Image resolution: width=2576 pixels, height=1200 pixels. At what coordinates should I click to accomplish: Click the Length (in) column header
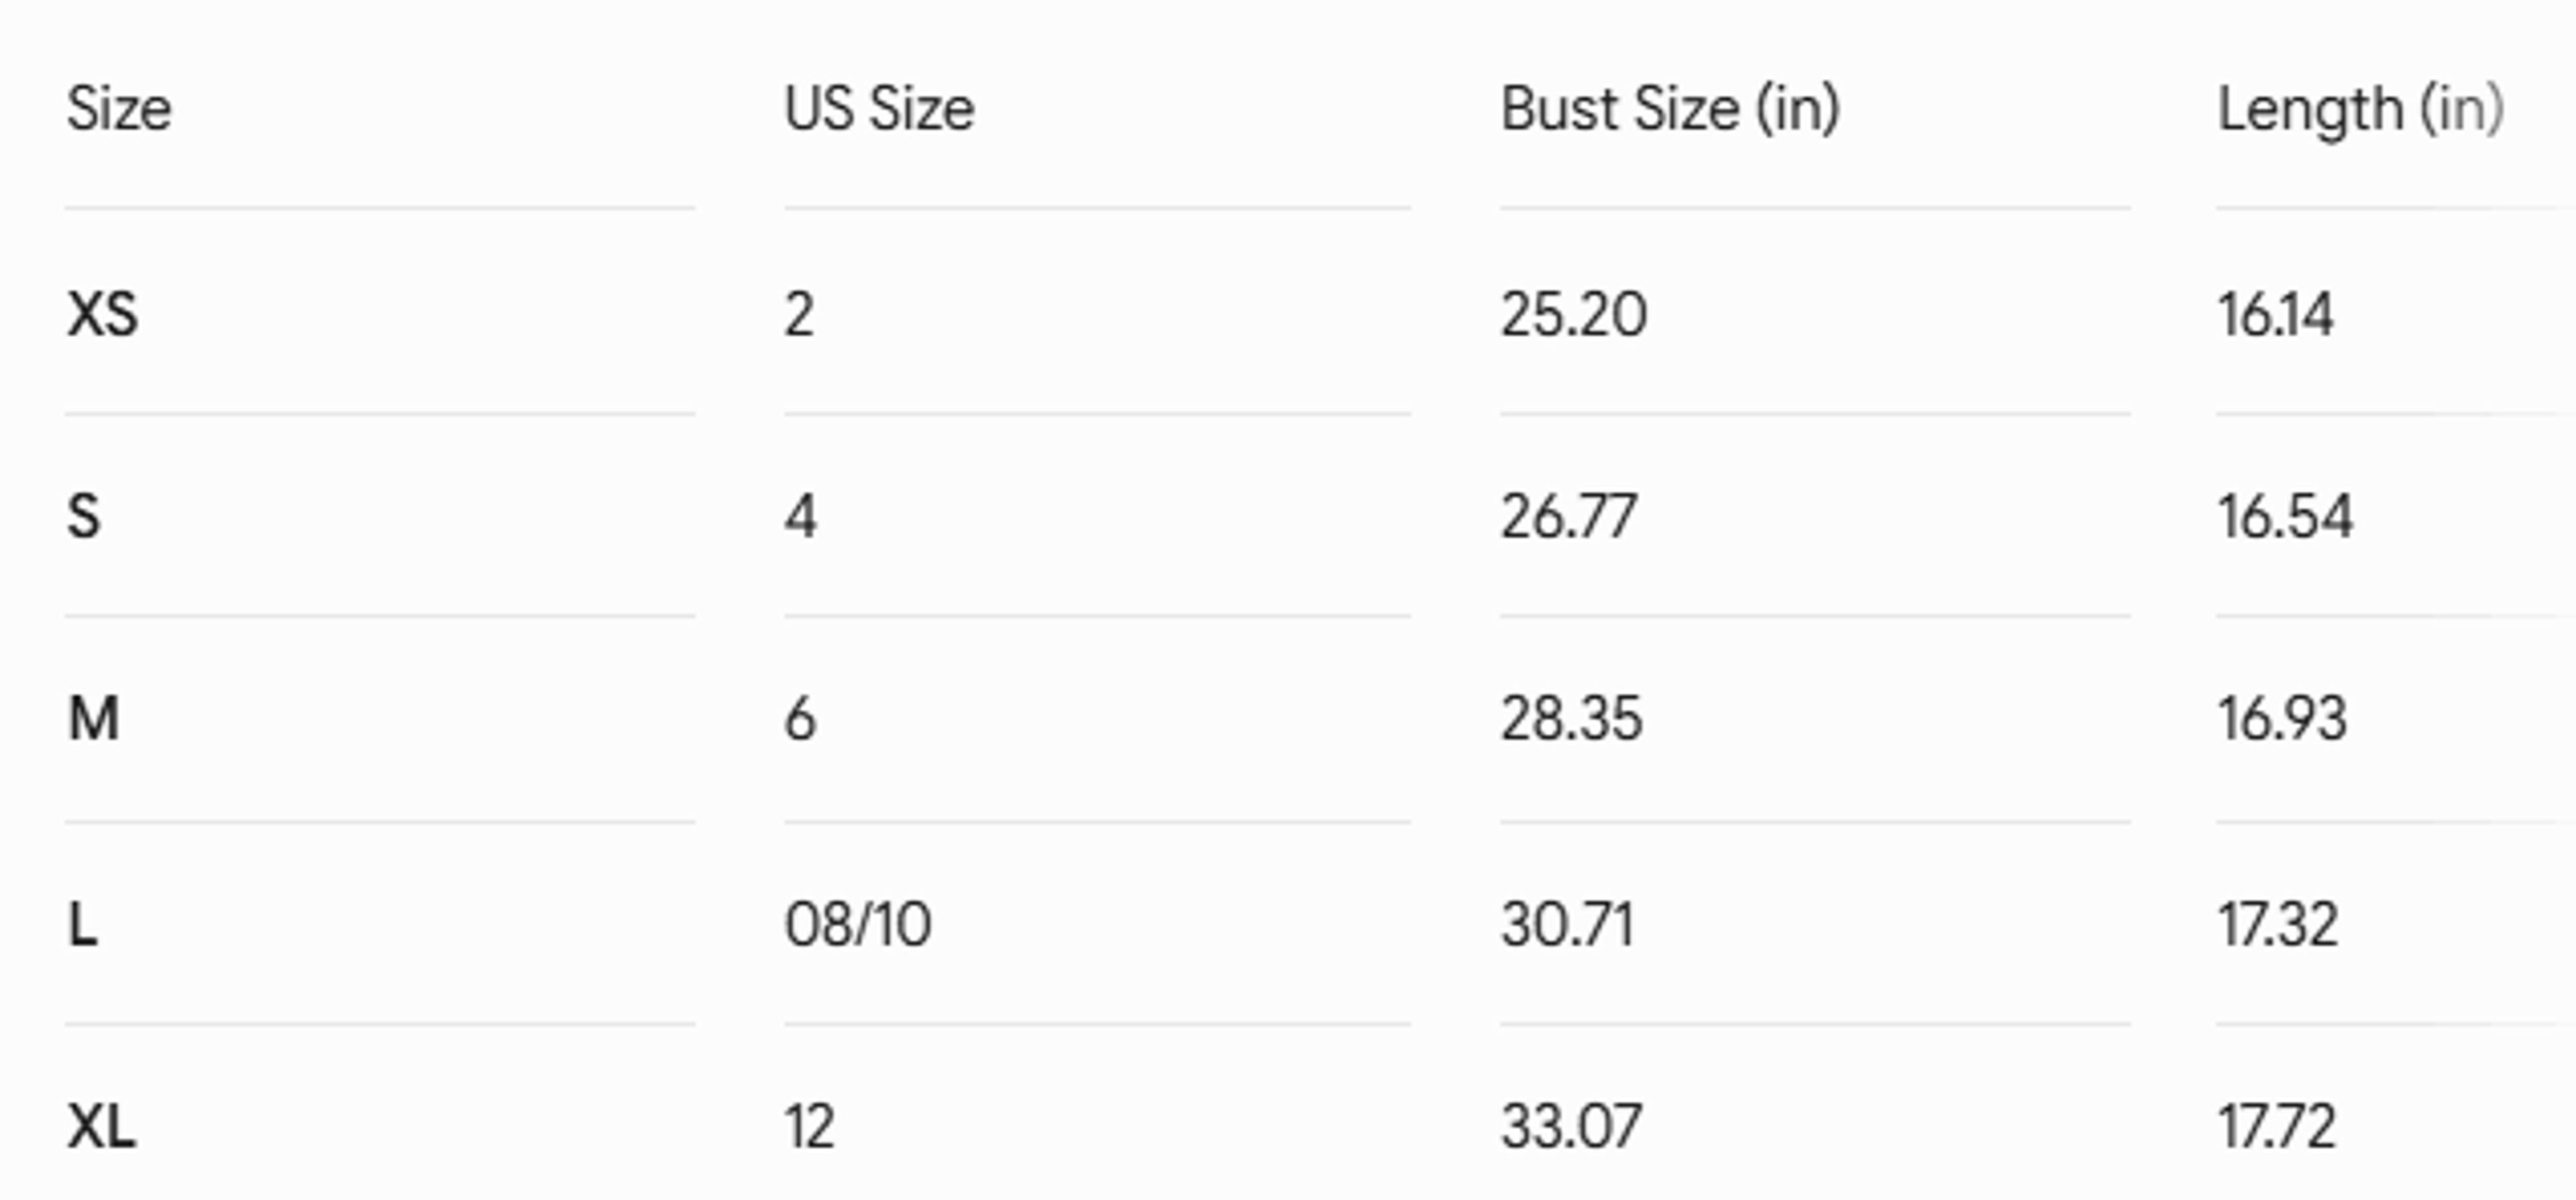coord(2361,110)
